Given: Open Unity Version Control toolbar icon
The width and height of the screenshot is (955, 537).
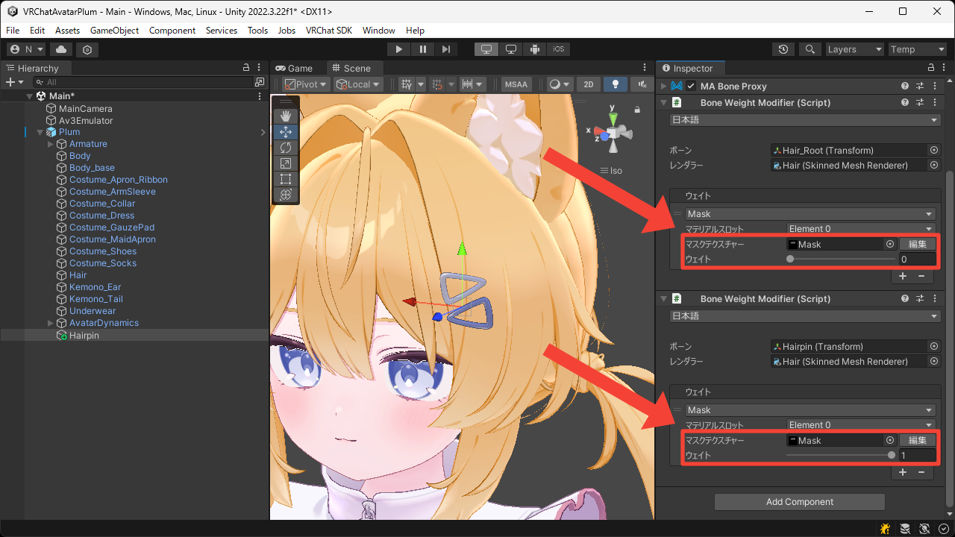Looking at the screenshot, I should tap(87, 49).
